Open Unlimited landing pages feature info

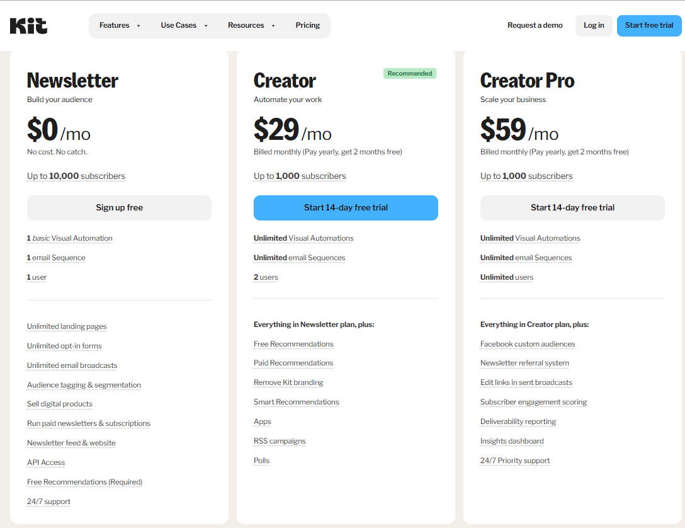[67, 326]
